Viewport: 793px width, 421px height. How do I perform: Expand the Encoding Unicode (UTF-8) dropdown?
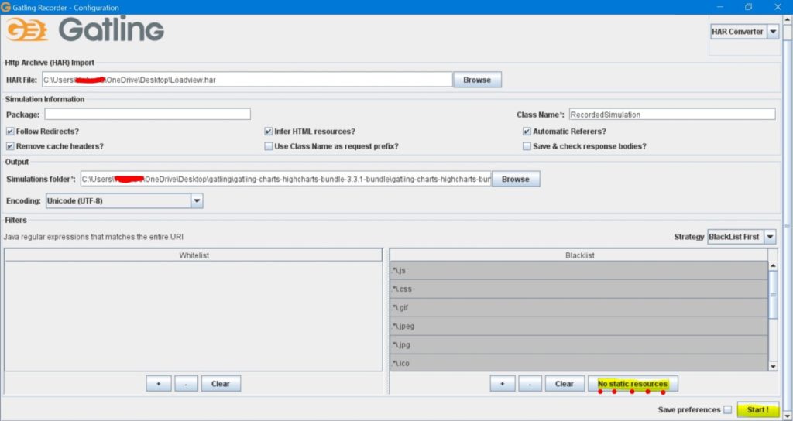pos(197,201)
